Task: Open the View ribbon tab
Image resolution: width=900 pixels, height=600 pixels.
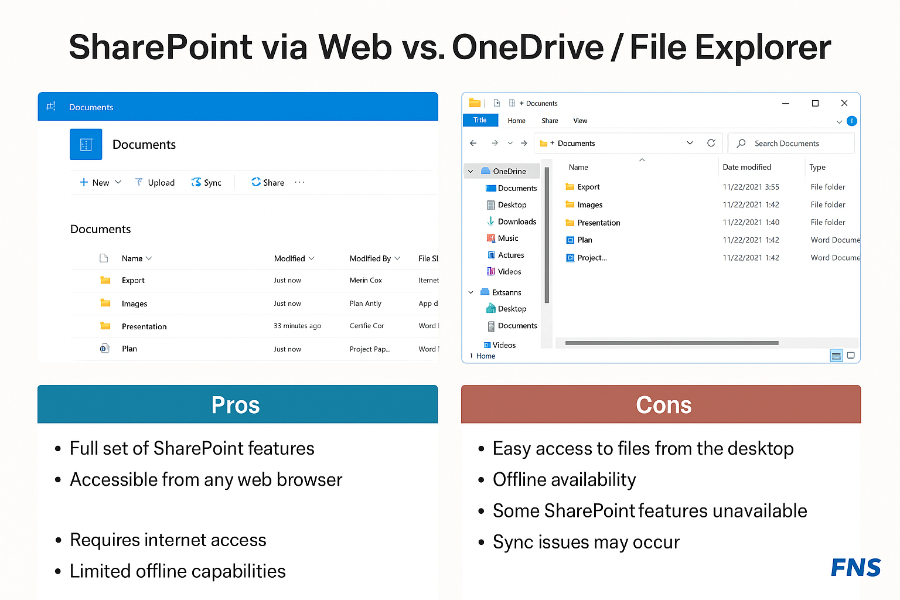Action: click(580, 121)
